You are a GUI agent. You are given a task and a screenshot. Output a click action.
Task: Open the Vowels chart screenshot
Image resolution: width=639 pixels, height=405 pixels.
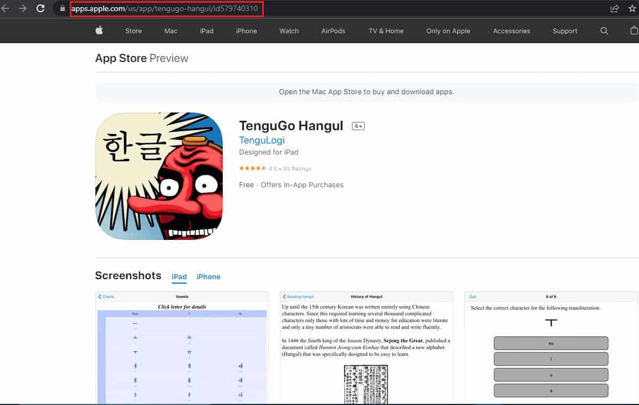point(182,347)
